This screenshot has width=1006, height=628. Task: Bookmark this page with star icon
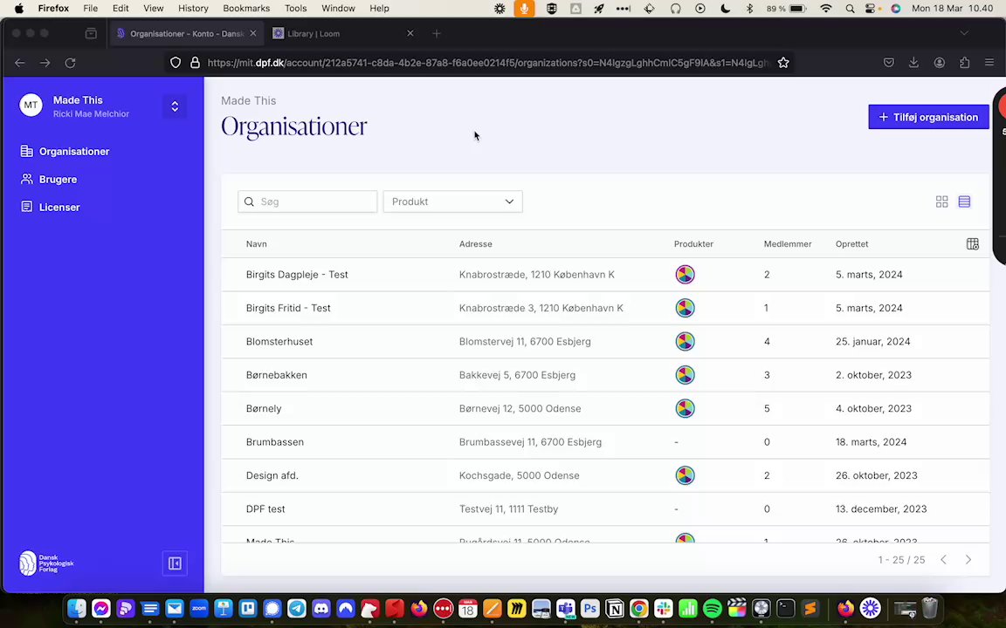click(x=782, y=63)
